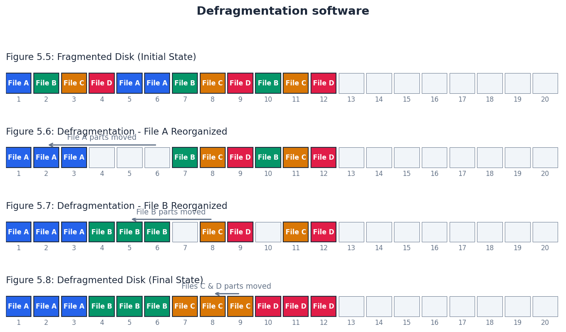Click empty block 13 in Figure 5.5
This screenshot has height=332, width=566.
(351, 83)
